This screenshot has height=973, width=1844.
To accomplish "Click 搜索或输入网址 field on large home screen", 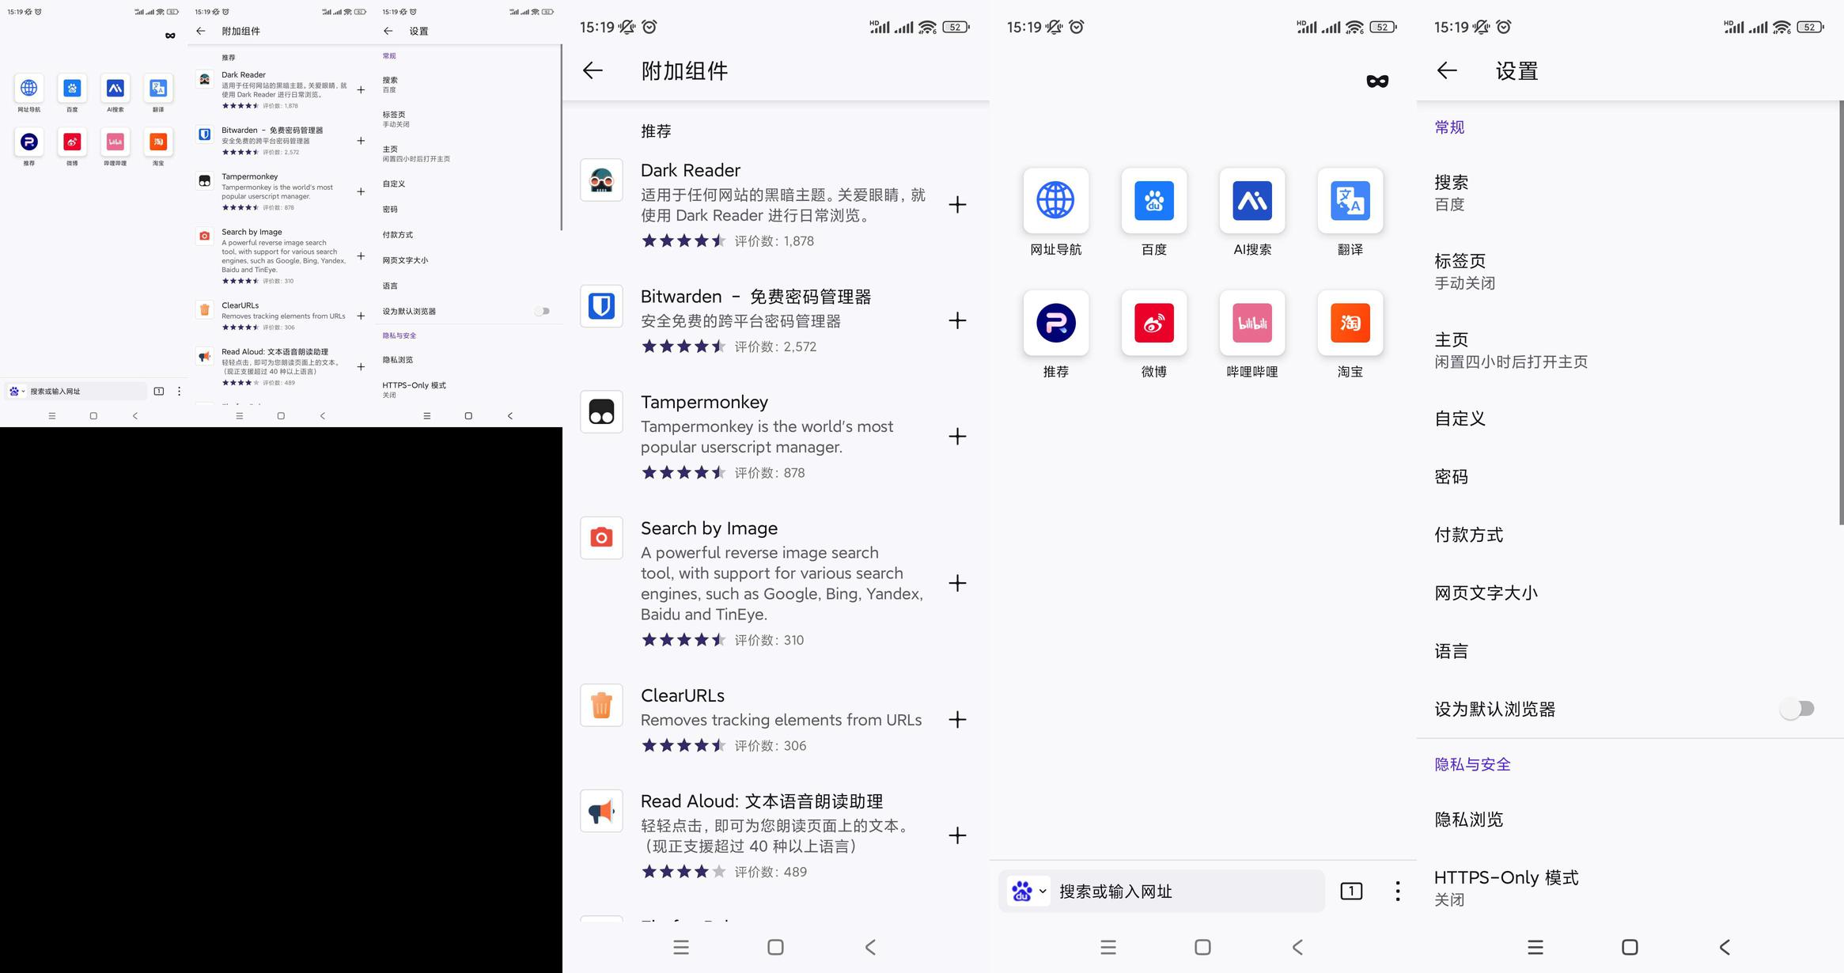I will [x=1162, y=892].
